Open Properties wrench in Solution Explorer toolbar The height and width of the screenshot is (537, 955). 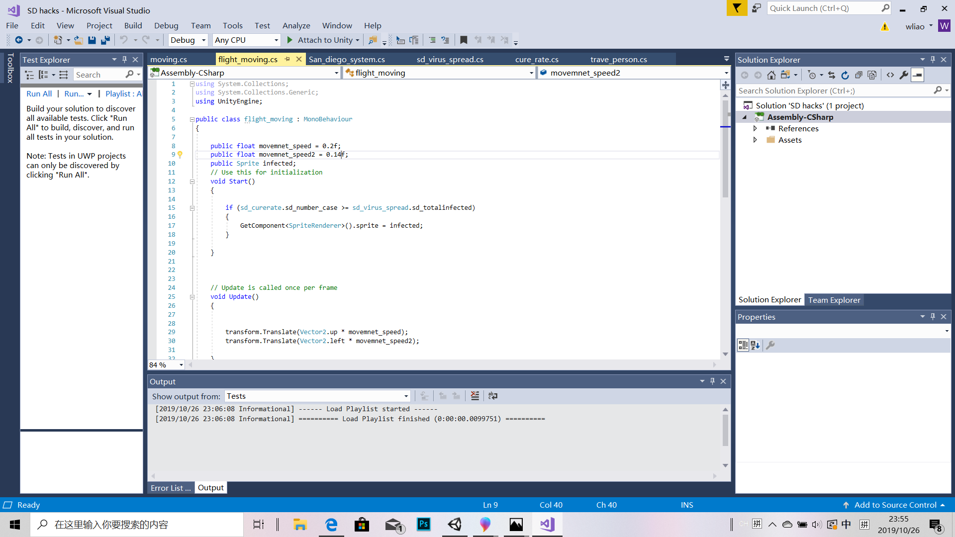[904, 75]
